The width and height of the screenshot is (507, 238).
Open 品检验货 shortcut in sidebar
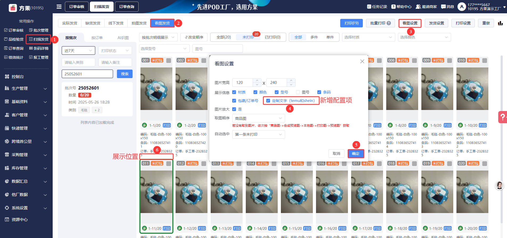click(x=14, y=39)
